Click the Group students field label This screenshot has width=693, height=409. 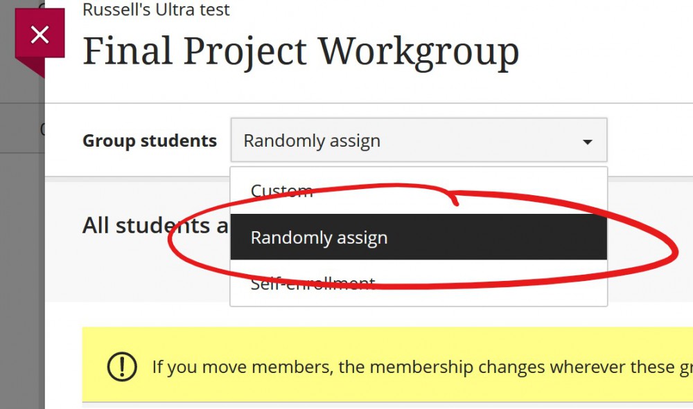(x=149, y=140)
